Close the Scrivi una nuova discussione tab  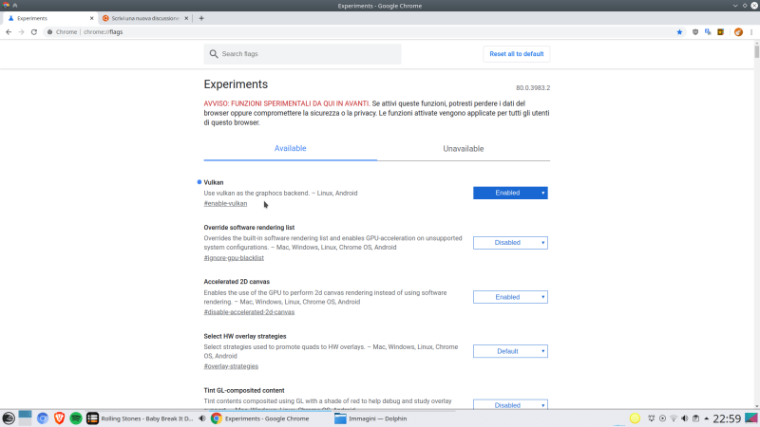click(x=186, y=18)
